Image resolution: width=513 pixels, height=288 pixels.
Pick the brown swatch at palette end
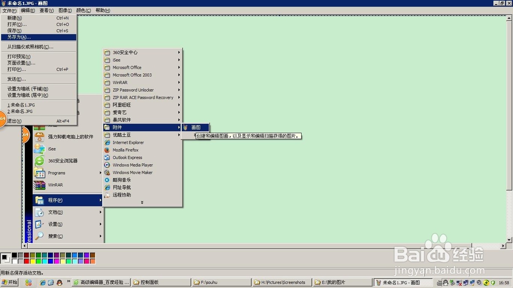(x=92, y=255)
